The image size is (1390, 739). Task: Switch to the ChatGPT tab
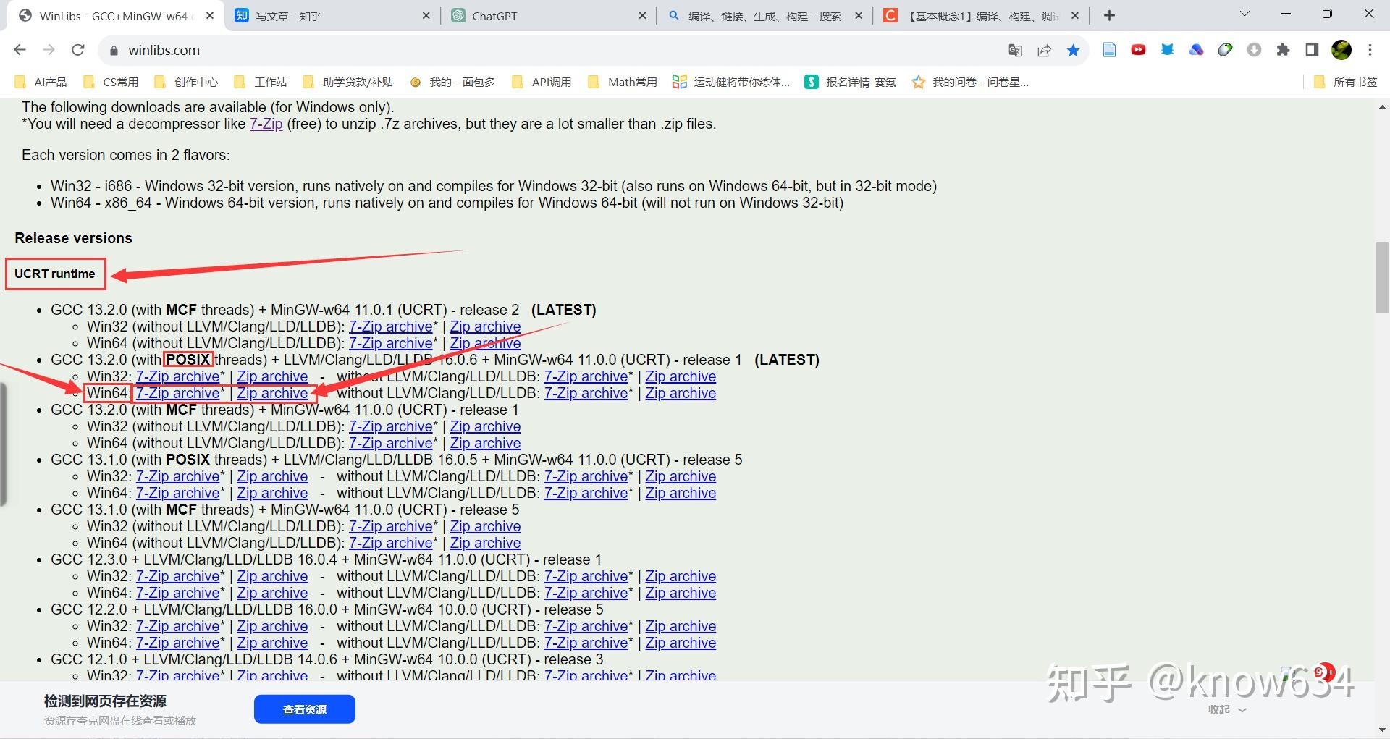pyautogui.click(x=548, y=15)
